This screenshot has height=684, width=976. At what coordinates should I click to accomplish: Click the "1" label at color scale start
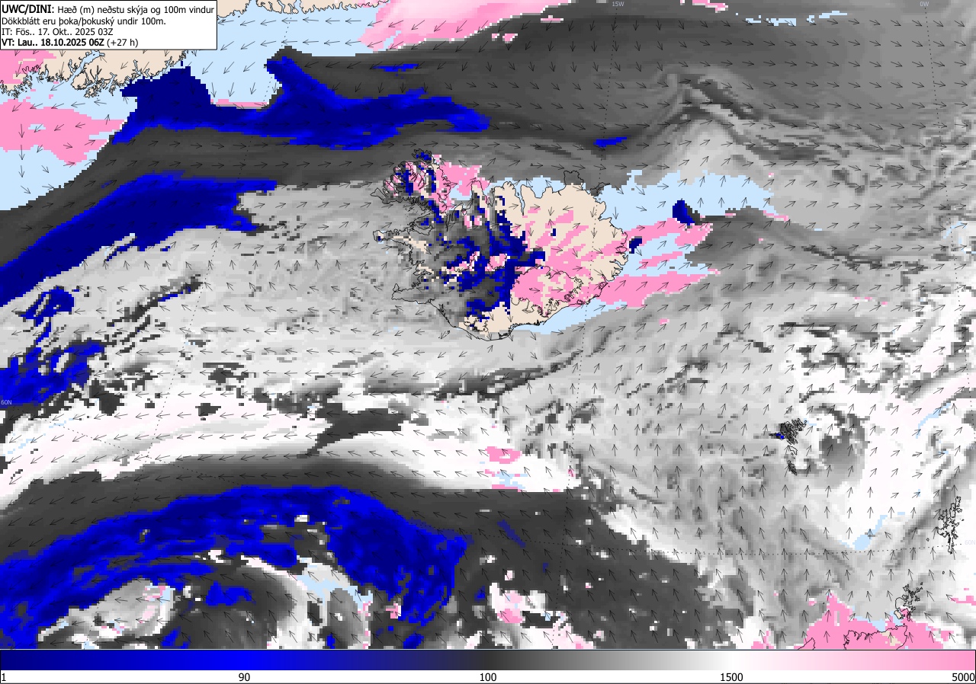click(x=4, y=677)
